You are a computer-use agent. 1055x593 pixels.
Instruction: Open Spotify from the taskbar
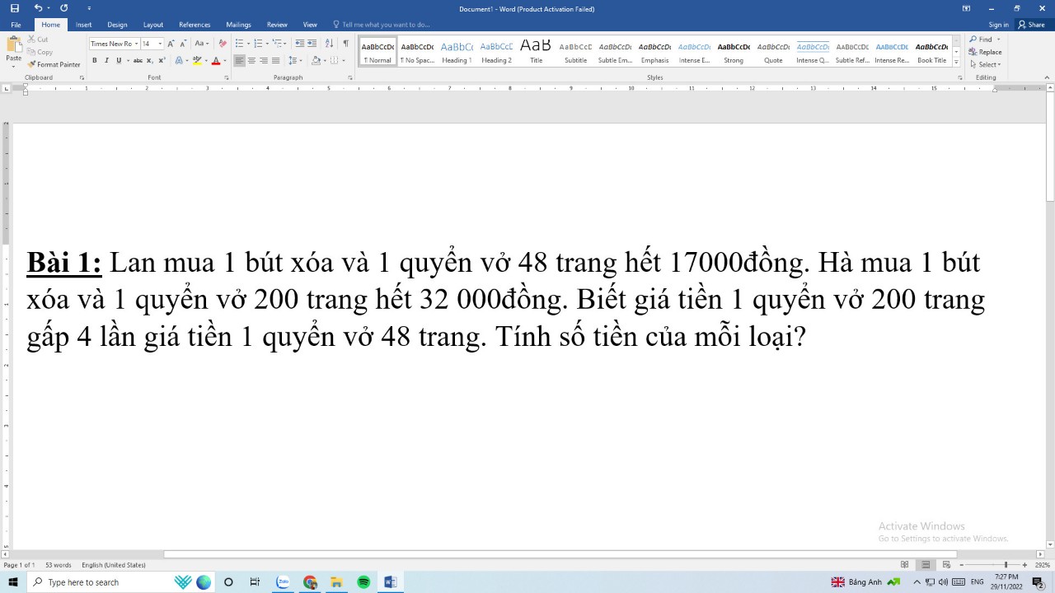(x=363, y=582)
